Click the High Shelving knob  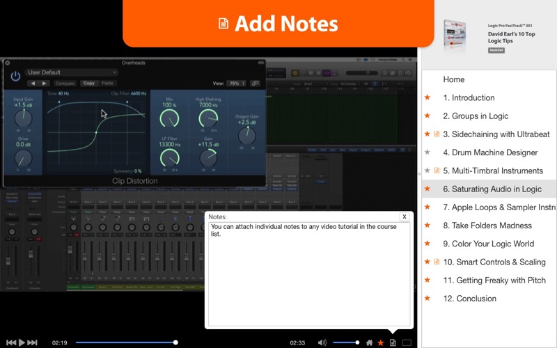(x=208, y=118)
